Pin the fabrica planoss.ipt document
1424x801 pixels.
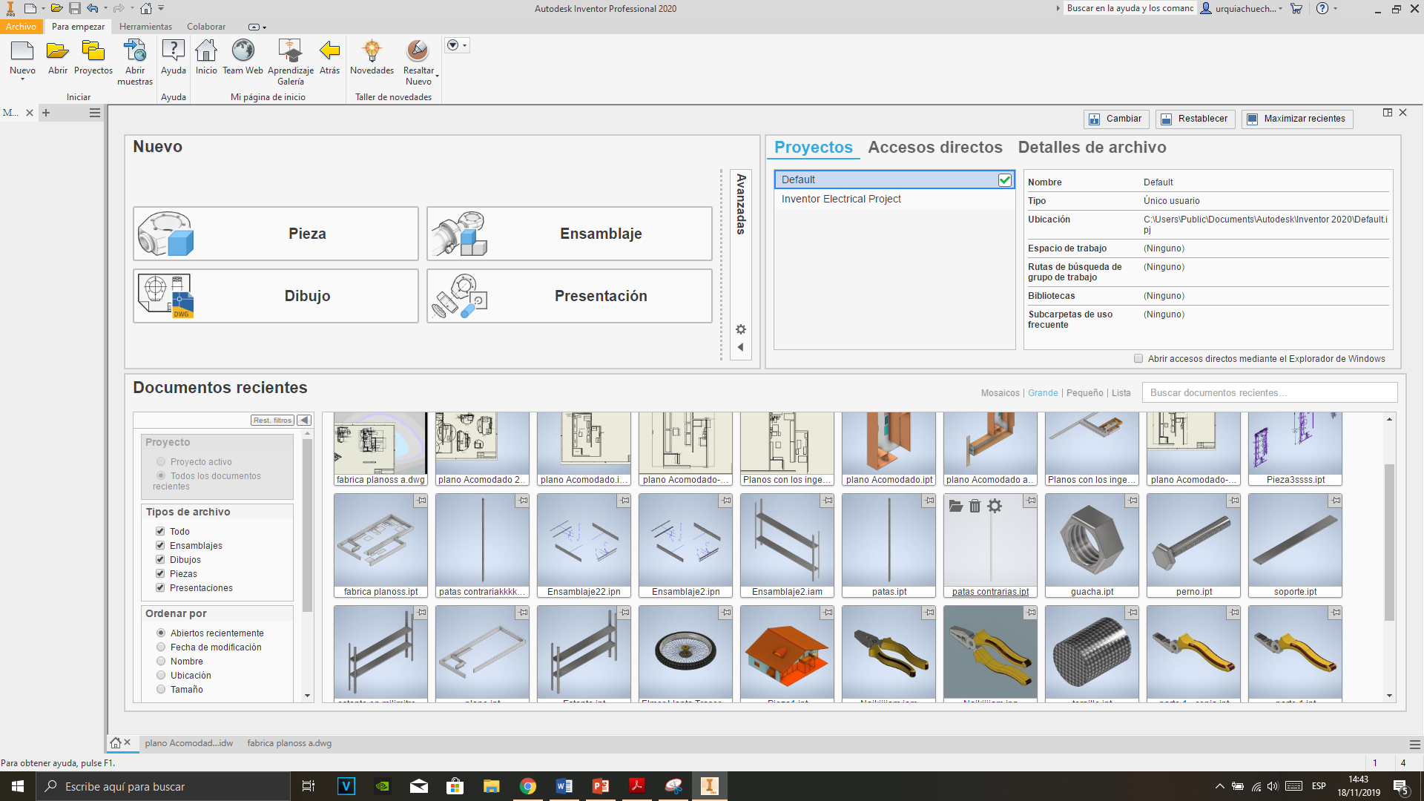pos(421,501)
